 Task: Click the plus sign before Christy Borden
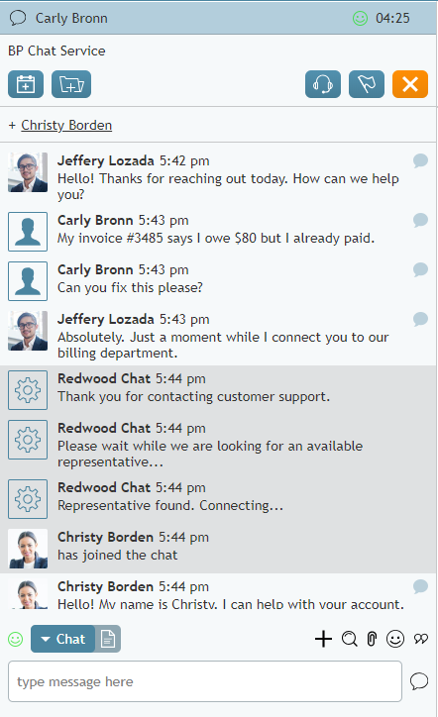pyautogui.click(x=12, y=126)
